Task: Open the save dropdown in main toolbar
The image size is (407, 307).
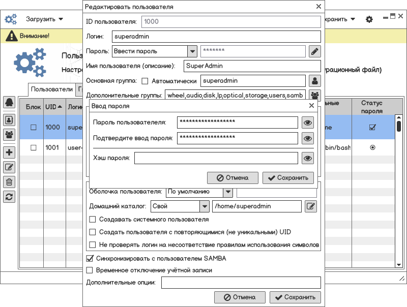Action: tap(340, 19)
